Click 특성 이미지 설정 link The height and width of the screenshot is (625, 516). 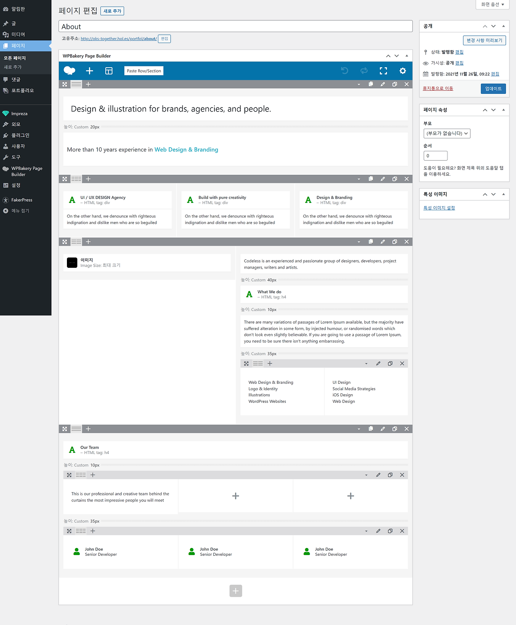coord(439,208)
